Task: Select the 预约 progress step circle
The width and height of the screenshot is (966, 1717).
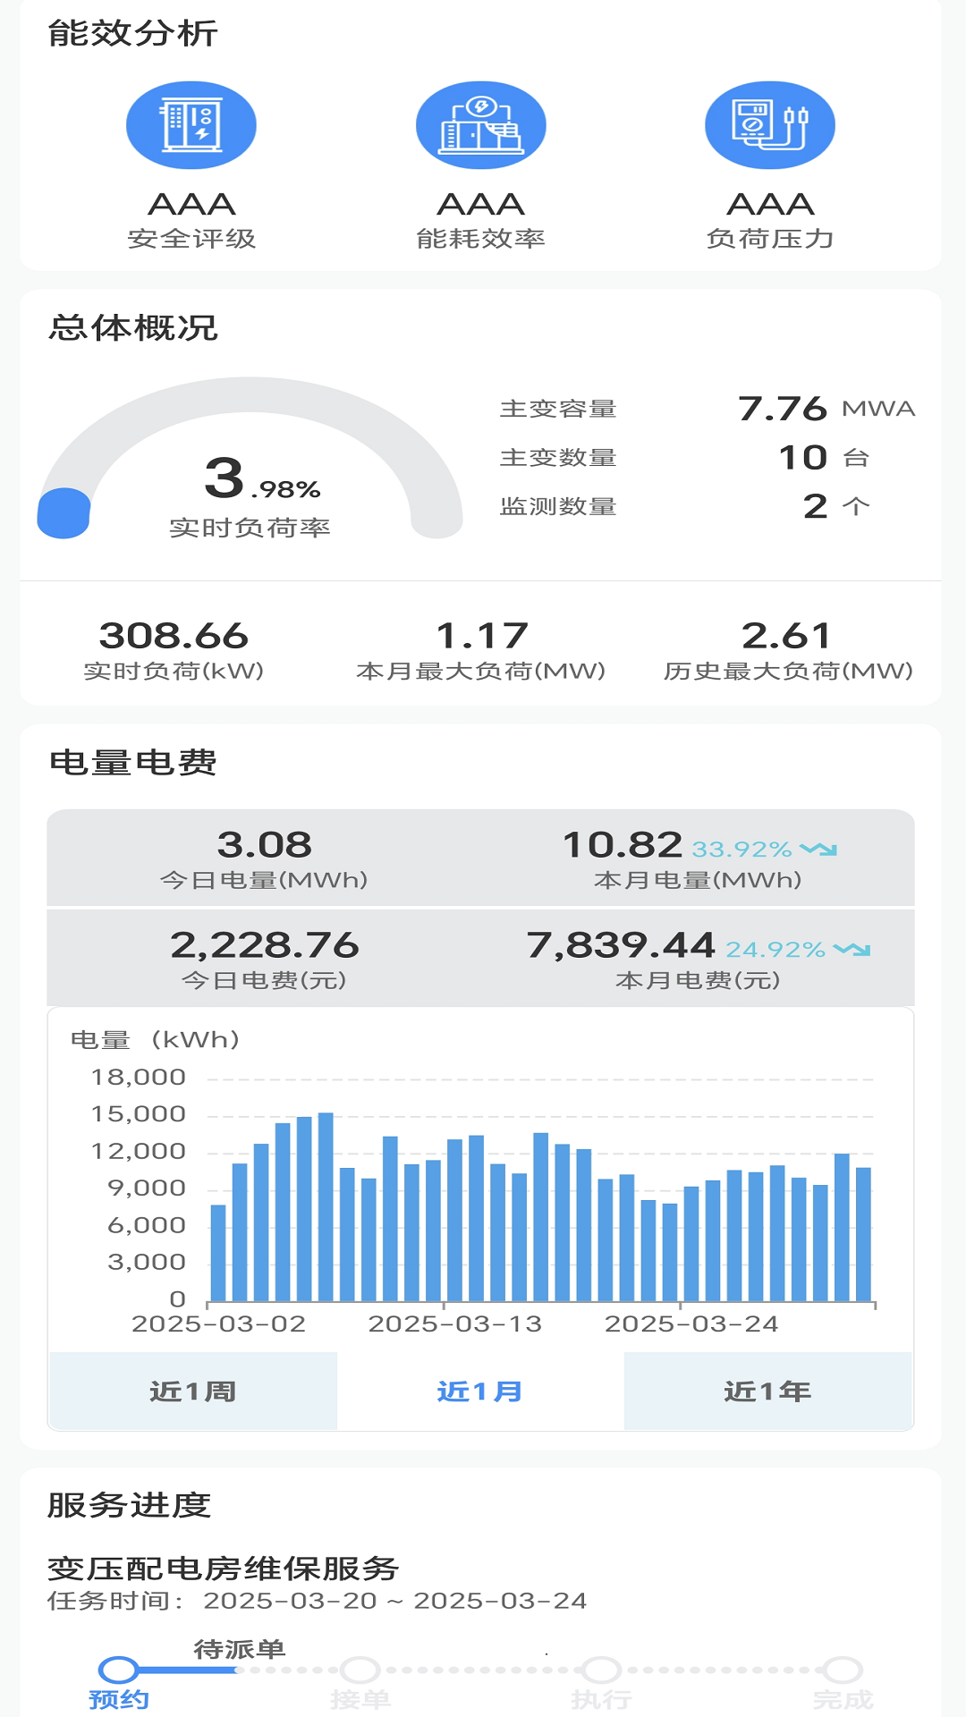Action: tap(118, 1670)
